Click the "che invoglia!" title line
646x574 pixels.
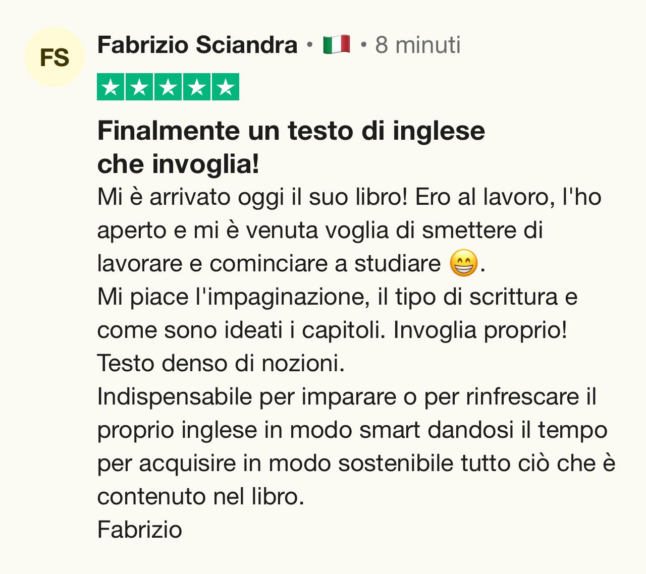(178, 164)
